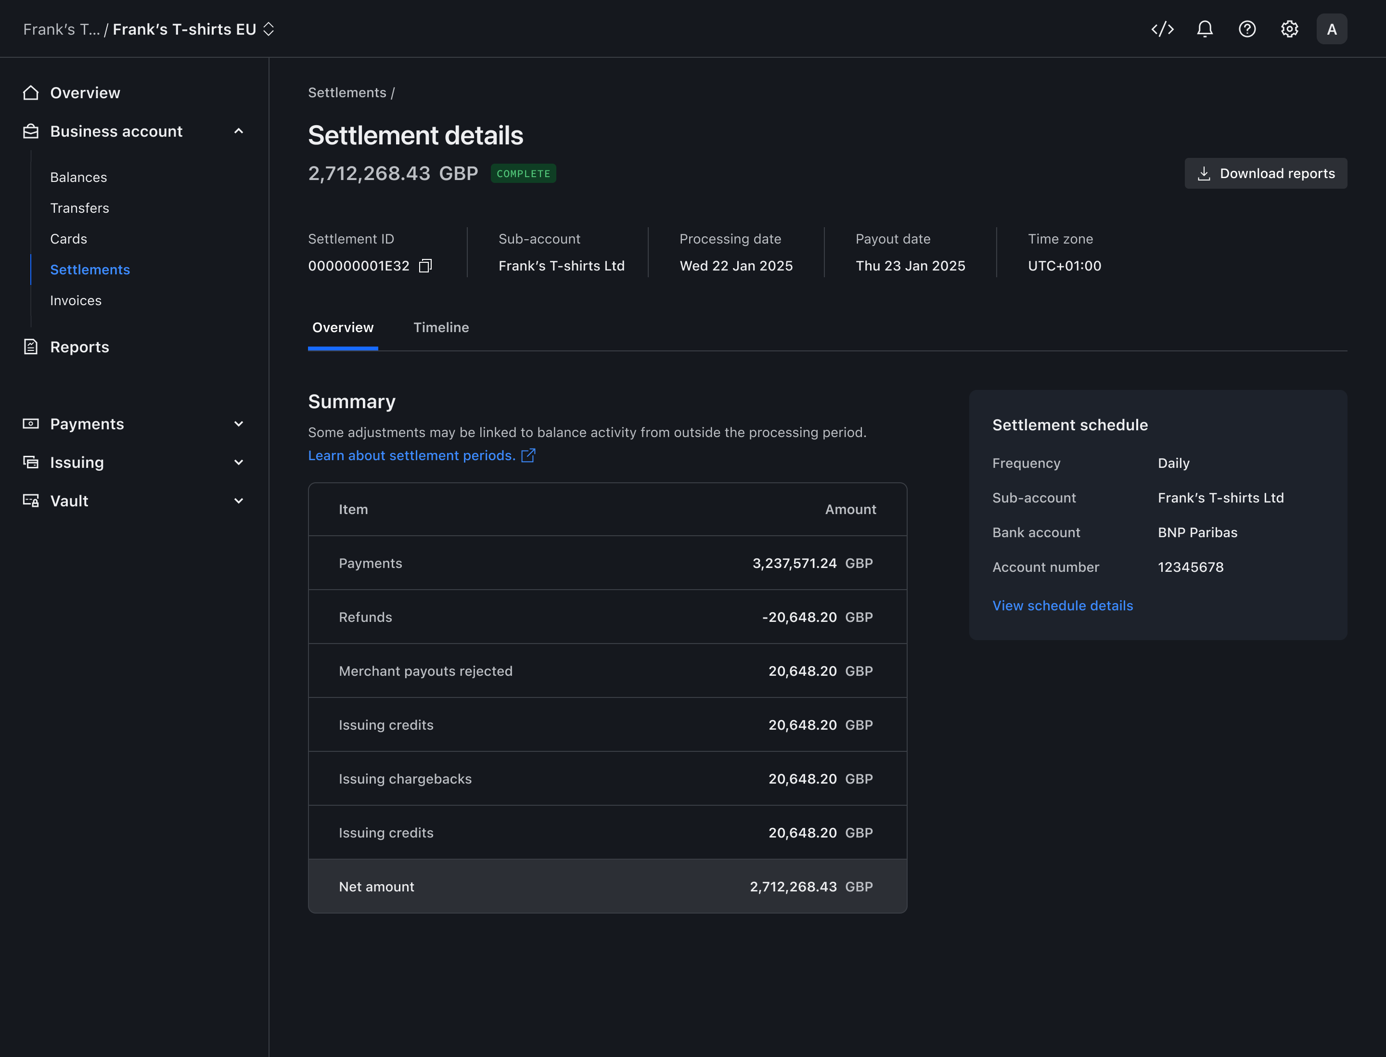Copy the Settlement ID
The image size is (1386, 1057).
pos(425,266)
